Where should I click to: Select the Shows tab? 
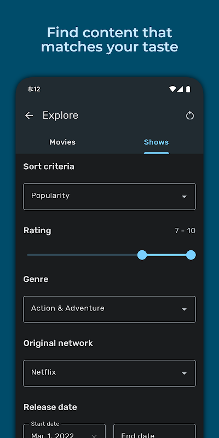pos(156,142)
